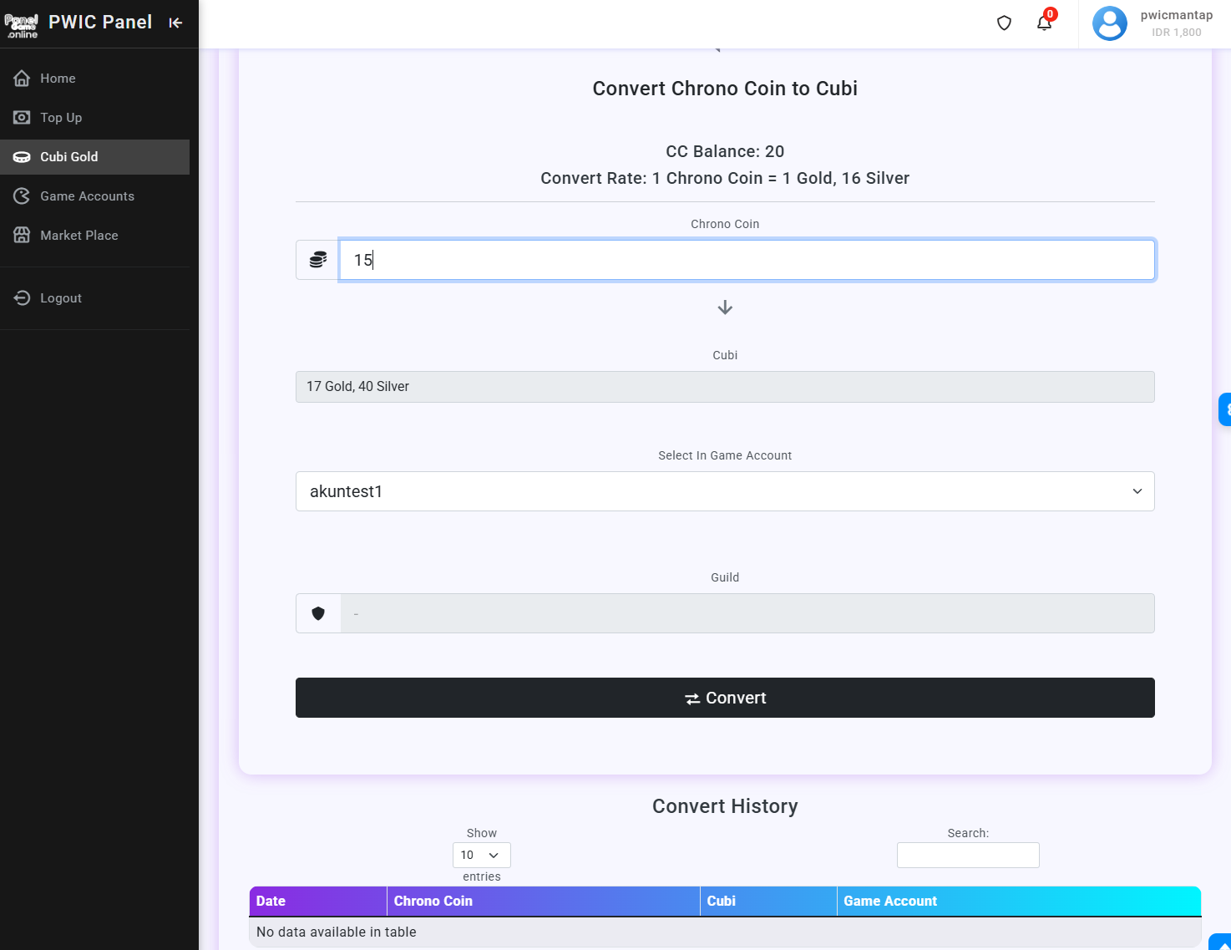Click the user avatar icon
Image resolution: width=1231 pixels, height=950 pixels.
pos(1109,23)
